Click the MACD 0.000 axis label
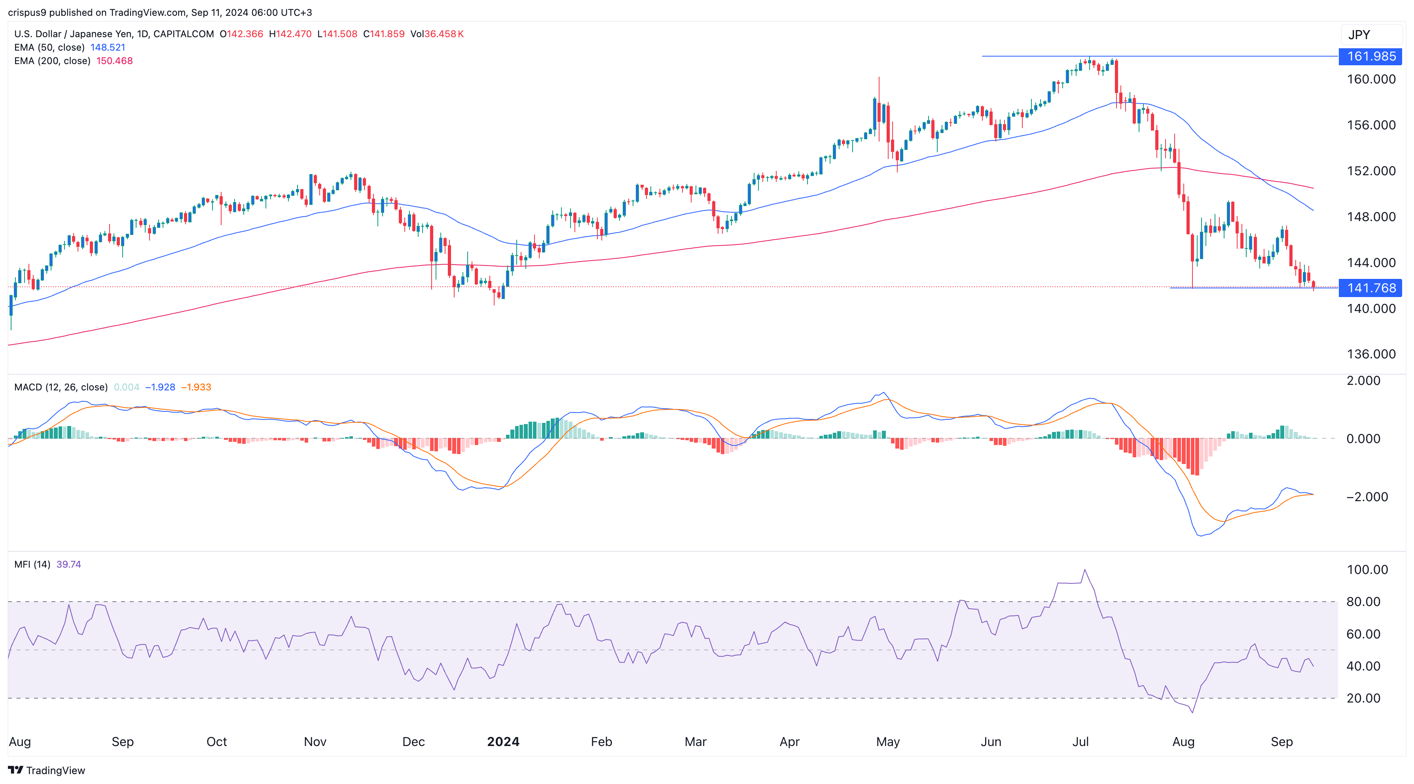1414x784 pixels. (x=1363, y=439)
